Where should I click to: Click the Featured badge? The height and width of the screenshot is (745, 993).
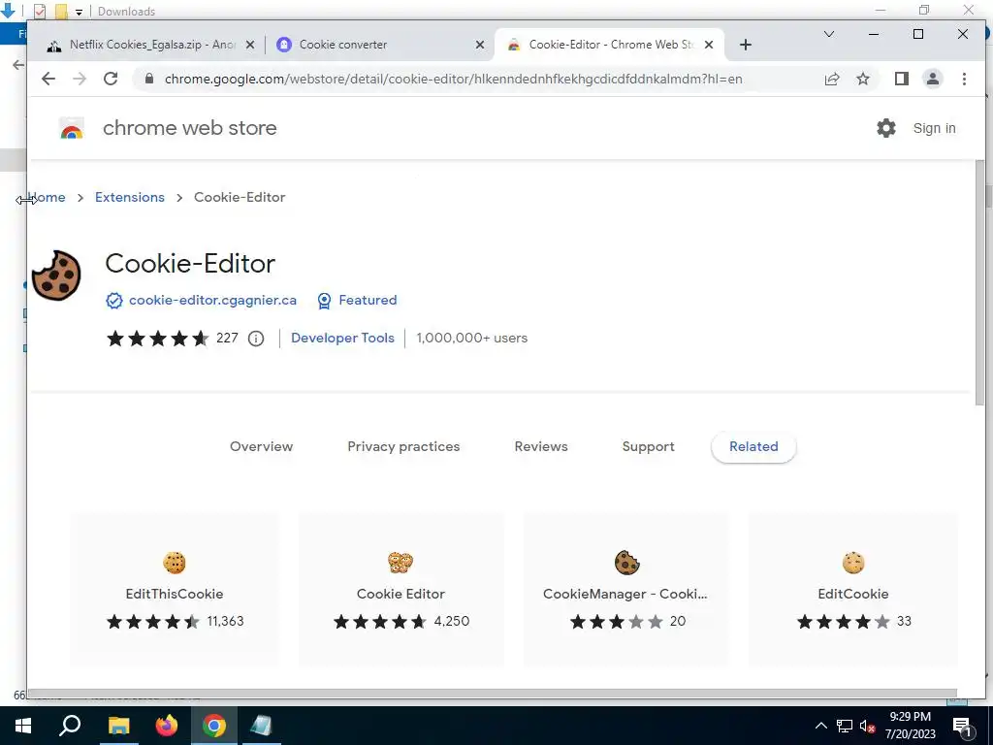click(x=357, y=301)
